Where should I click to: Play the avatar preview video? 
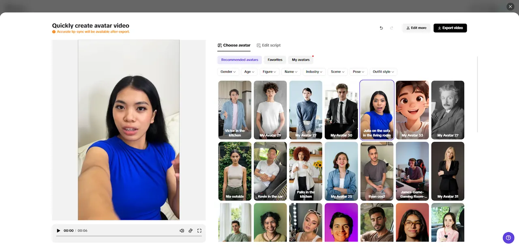[x=58, y=230]
